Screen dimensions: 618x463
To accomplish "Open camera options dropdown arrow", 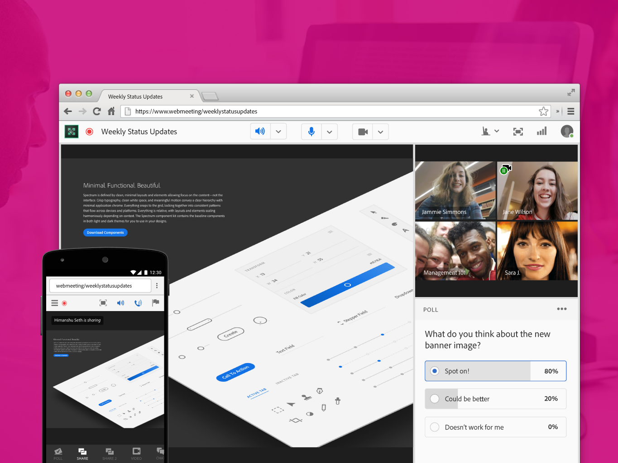I will click(x=381, y=132).
